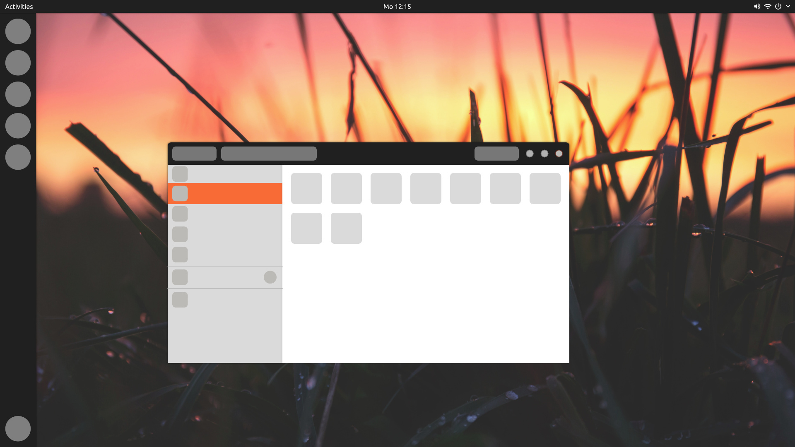The height and width of the screenshot is (447, 795).
Task: Open the clock showing Mo 12:15
Action: [x=397, y=7]
